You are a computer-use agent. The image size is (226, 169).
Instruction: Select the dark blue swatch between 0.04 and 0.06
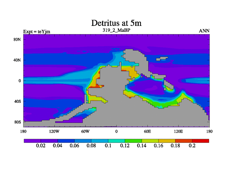click(x=66, y=141)
